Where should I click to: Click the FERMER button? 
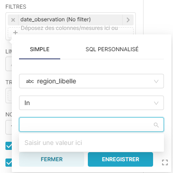[x=52, y=159]
